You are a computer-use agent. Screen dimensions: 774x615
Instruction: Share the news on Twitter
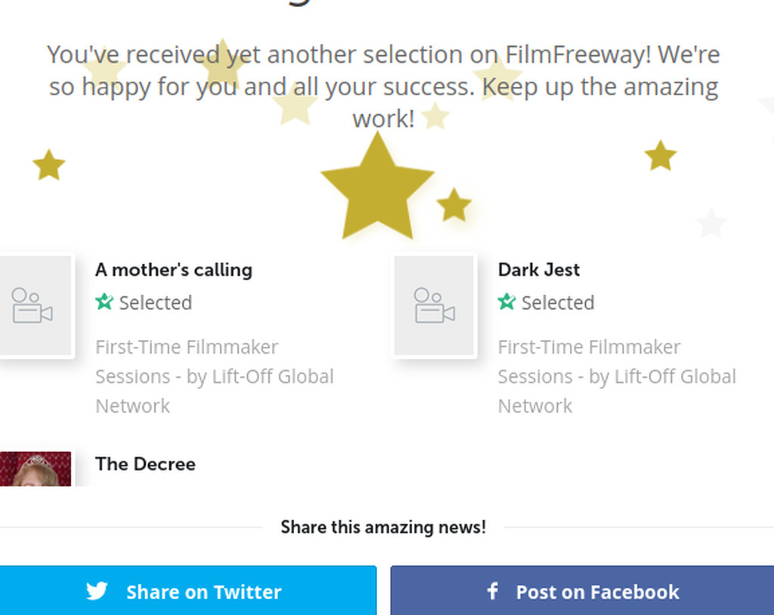coord(187,591)
